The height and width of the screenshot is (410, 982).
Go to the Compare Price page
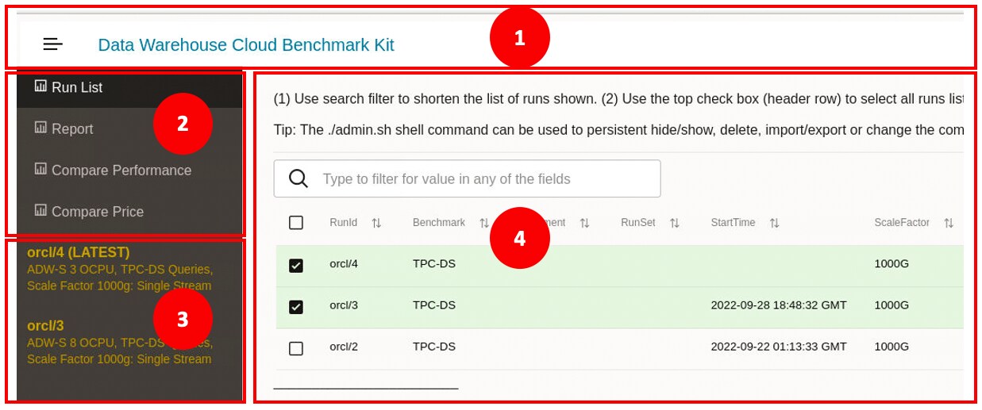98,212
